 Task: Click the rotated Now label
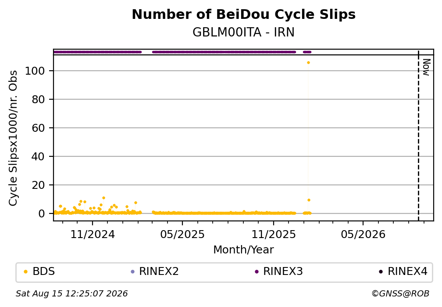(427, 67)
